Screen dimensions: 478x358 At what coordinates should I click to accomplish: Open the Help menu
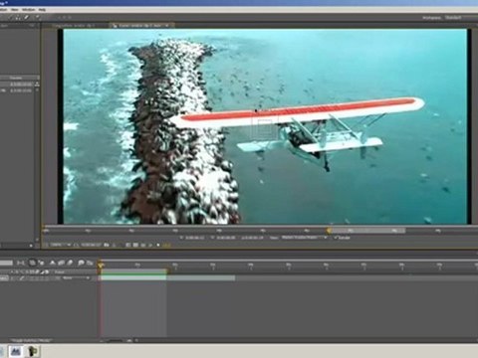(42, 10)
